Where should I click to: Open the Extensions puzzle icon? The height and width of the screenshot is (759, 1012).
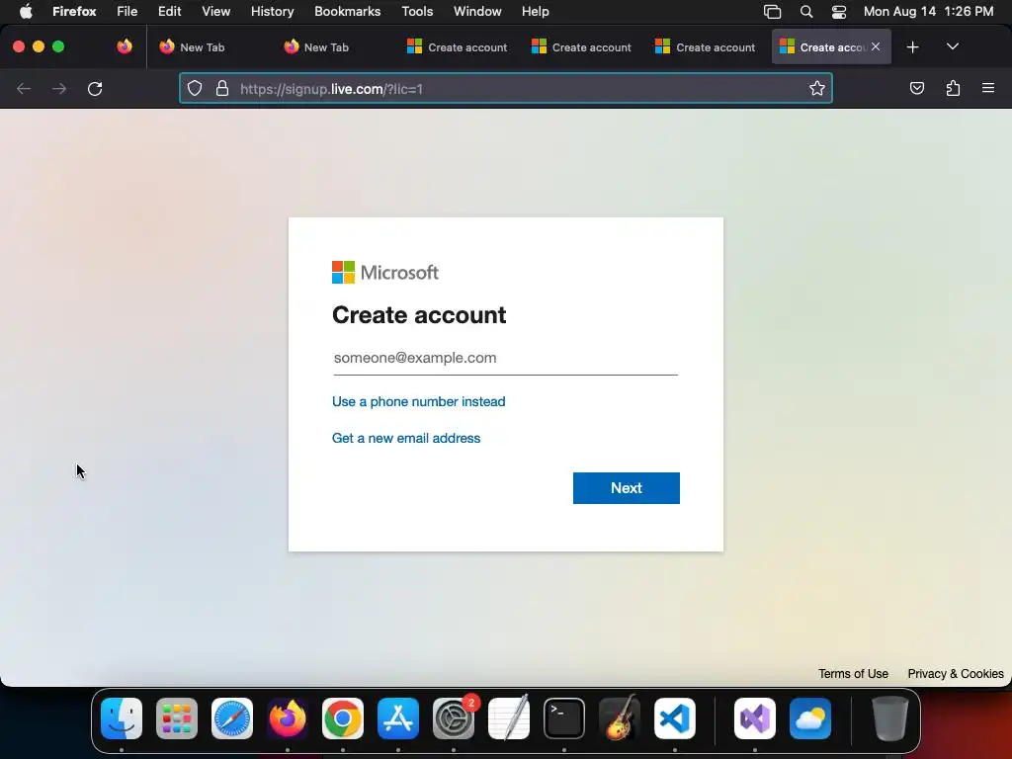pos(953,88)
